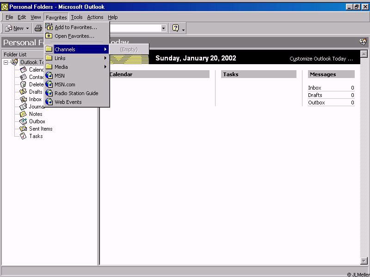Viewport: 370px width, 277px height.
Task: Expand the Channels submenu arrow
Action: [x=105, y=49]
